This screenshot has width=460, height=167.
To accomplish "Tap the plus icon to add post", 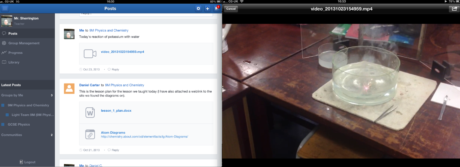I will [208, 9].
